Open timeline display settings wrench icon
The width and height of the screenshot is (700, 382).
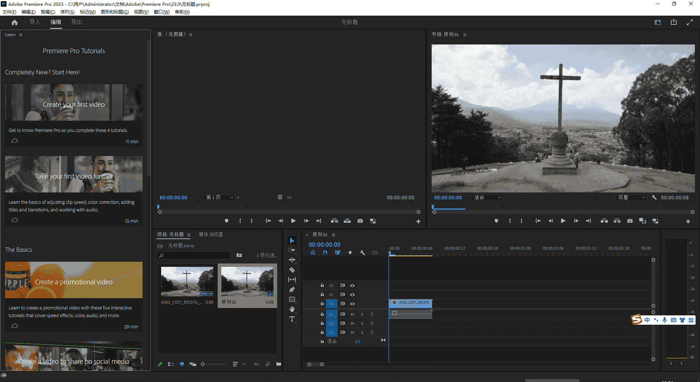pyautogui.click(x=362, y=253)
